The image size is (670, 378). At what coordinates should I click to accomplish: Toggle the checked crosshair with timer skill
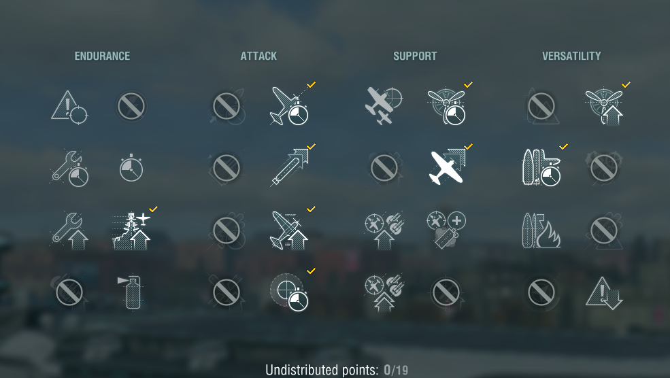(289, 292)
